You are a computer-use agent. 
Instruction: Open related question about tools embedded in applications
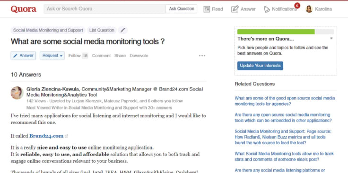[x=283, y=118]
